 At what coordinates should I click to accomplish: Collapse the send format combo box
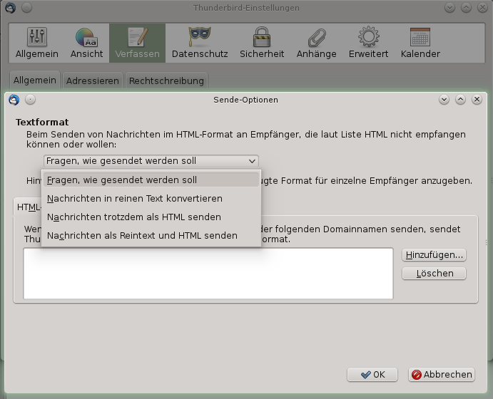pos(151,161)
